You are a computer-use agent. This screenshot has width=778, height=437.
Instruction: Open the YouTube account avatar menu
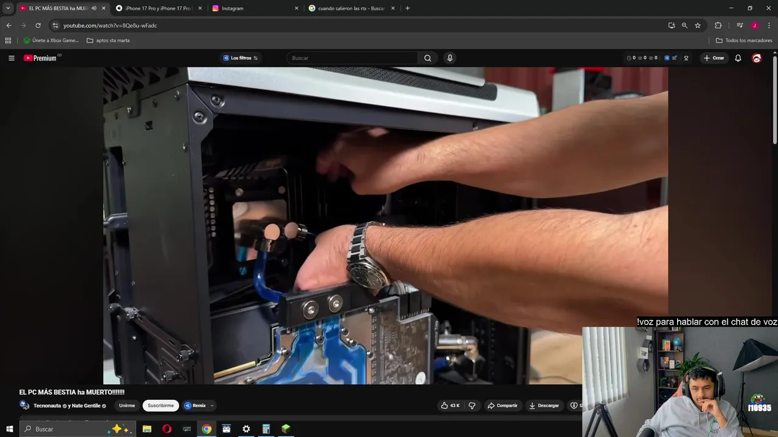757,58
